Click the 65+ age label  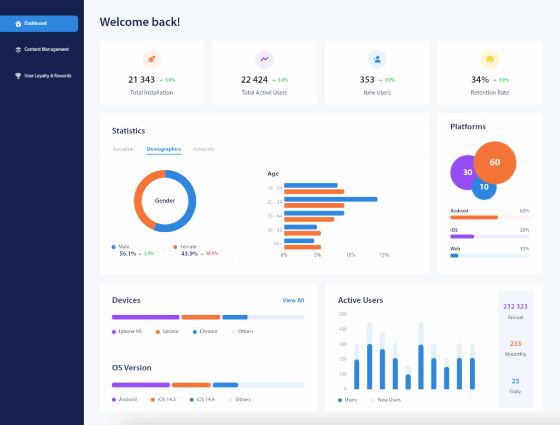pos(278,244)
